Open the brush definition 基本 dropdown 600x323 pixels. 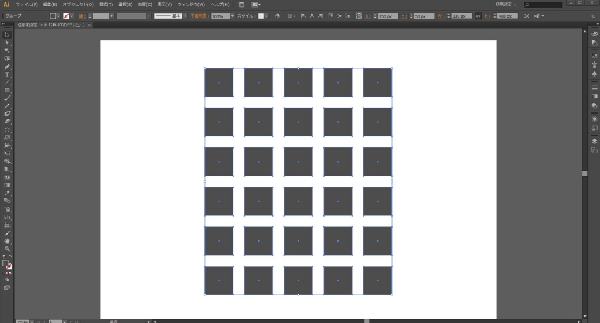tap(185, 16)
